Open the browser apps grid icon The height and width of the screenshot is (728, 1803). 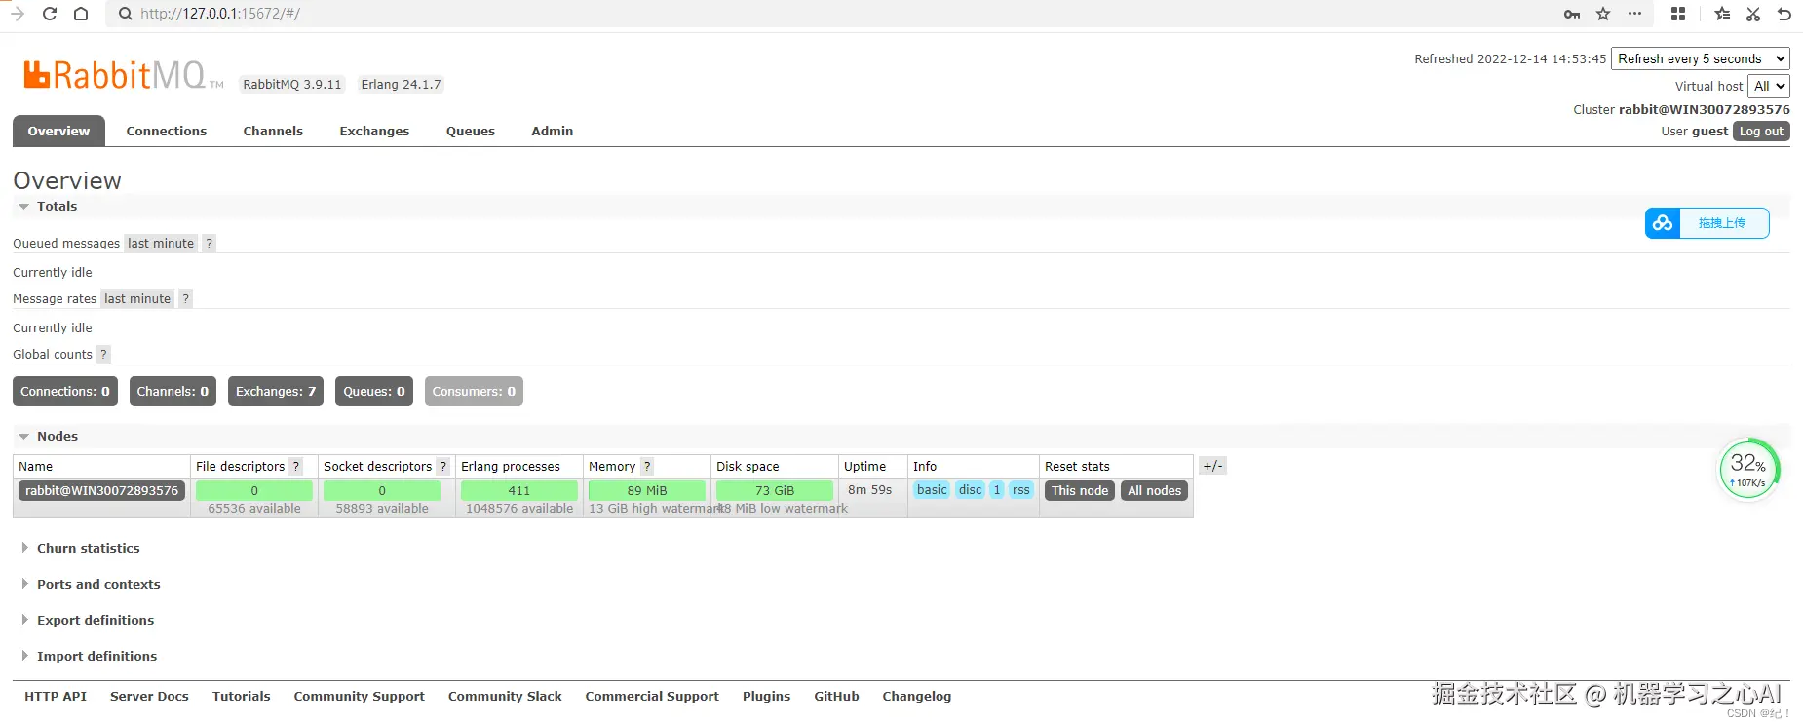[x=1678, y=14]
